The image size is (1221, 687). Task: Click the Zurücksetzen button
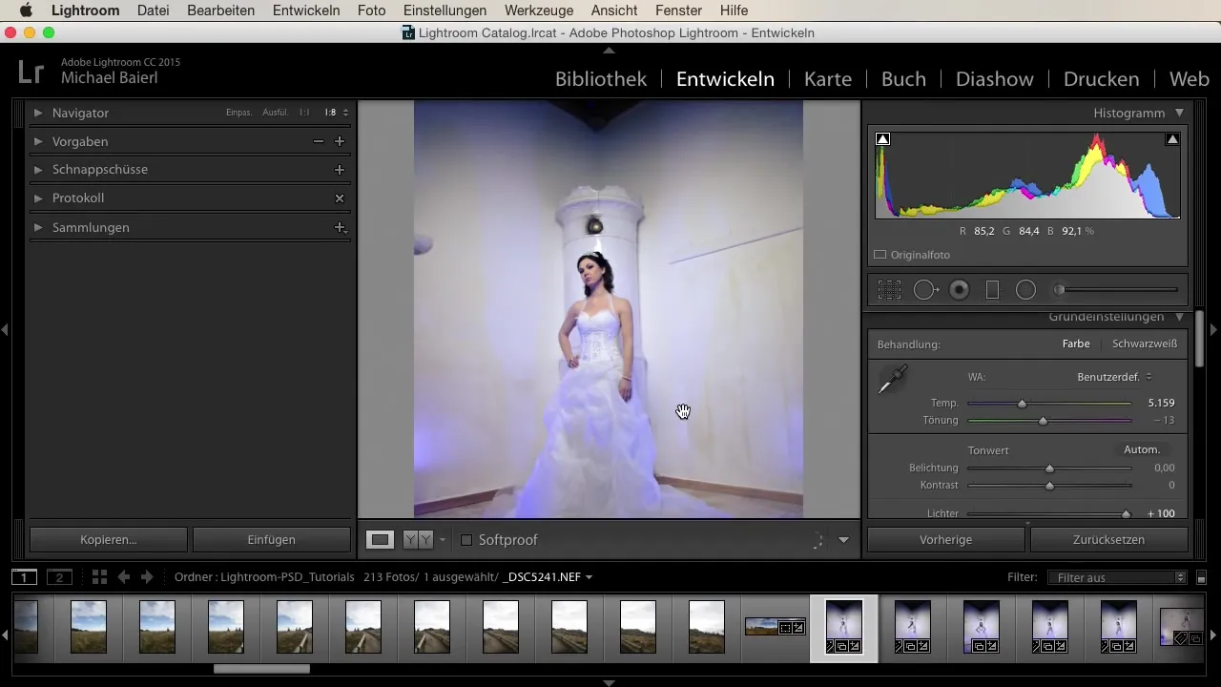(x=1109, y=540)
